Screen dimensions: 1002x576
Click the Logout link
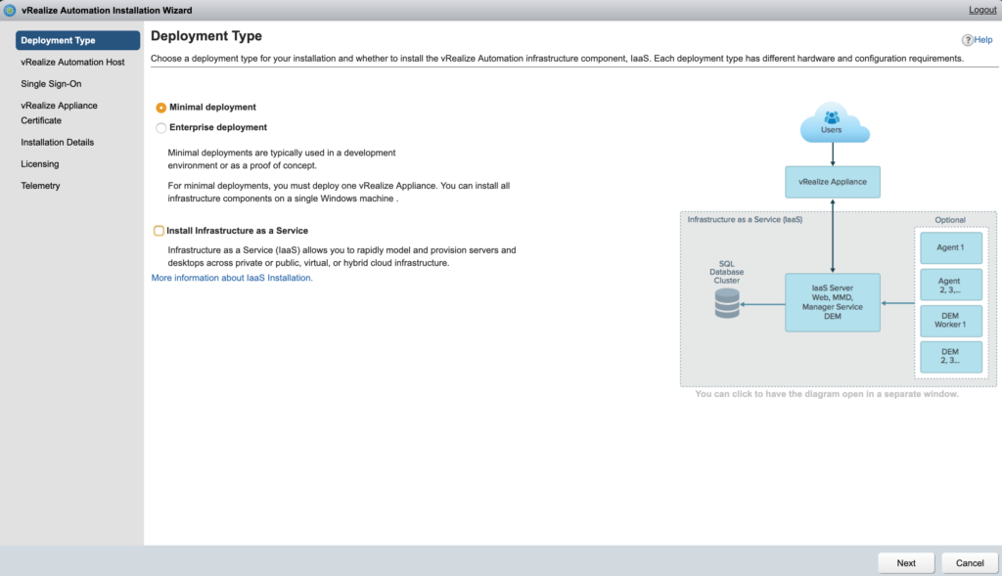(981, 9)
